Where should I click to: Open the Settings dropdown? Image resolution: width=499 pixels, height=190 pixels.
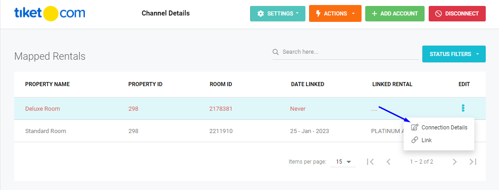click(x=278, y=14)
